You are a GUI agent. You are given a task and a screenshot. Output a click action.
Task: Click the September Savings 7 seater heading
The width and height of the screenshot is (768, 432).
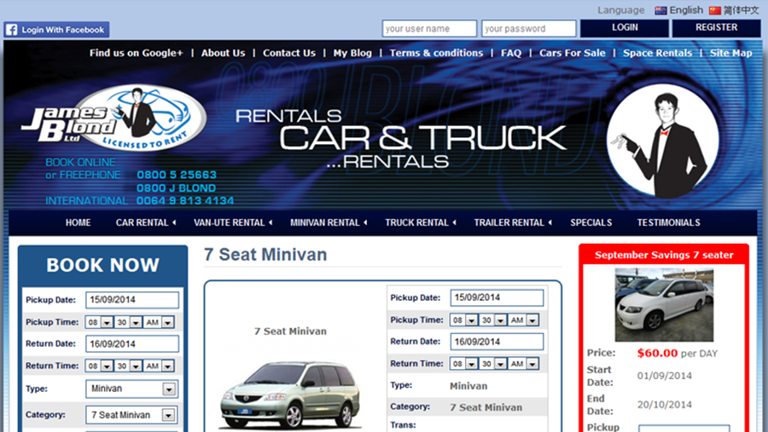pyautogui.click(x=664, y=255)
